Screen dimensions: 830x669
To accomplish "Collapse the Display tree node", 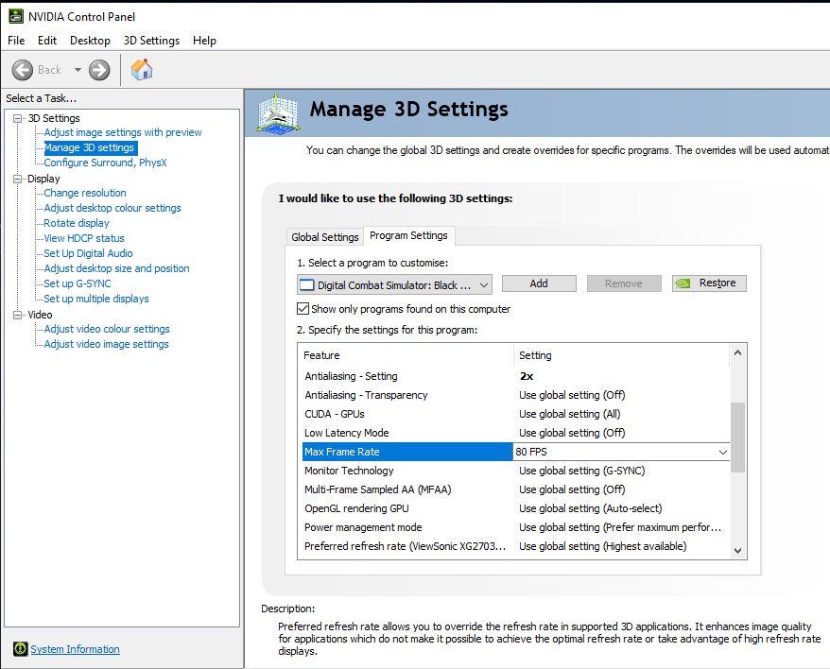I will tap(17, 179).
